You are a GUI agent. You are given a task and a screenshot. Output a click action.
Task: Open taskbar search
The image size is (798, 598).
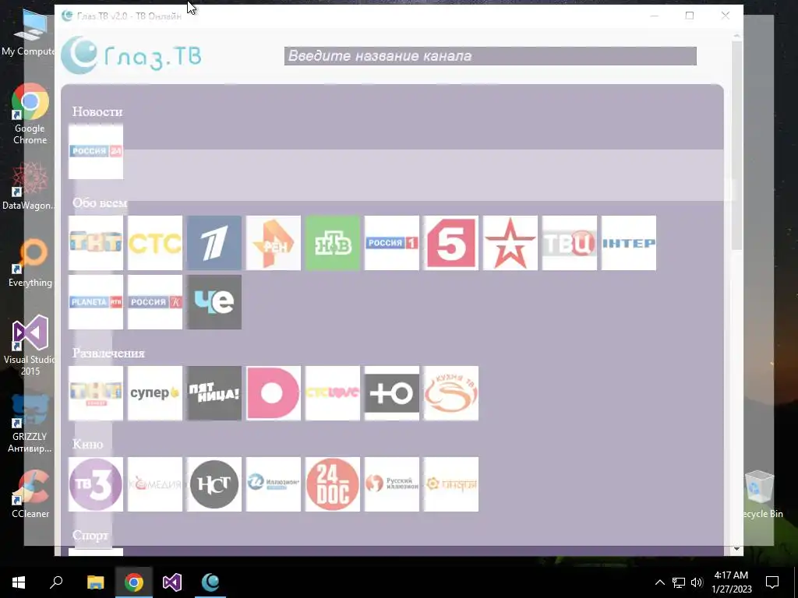point(56,582)
